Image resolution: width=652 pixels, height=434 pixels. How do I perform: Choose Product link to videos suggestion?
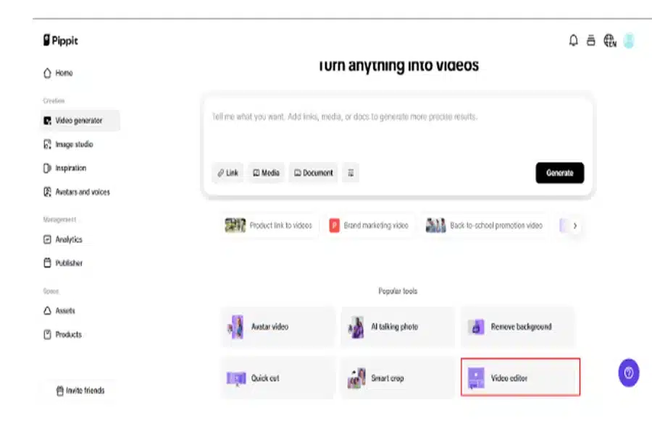(269, 226)
